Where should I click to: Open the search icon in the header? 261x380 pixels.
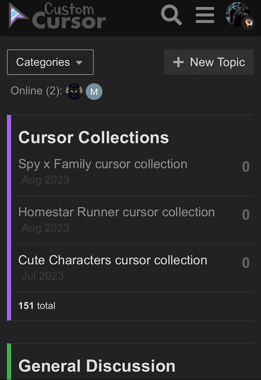(171, 15)
